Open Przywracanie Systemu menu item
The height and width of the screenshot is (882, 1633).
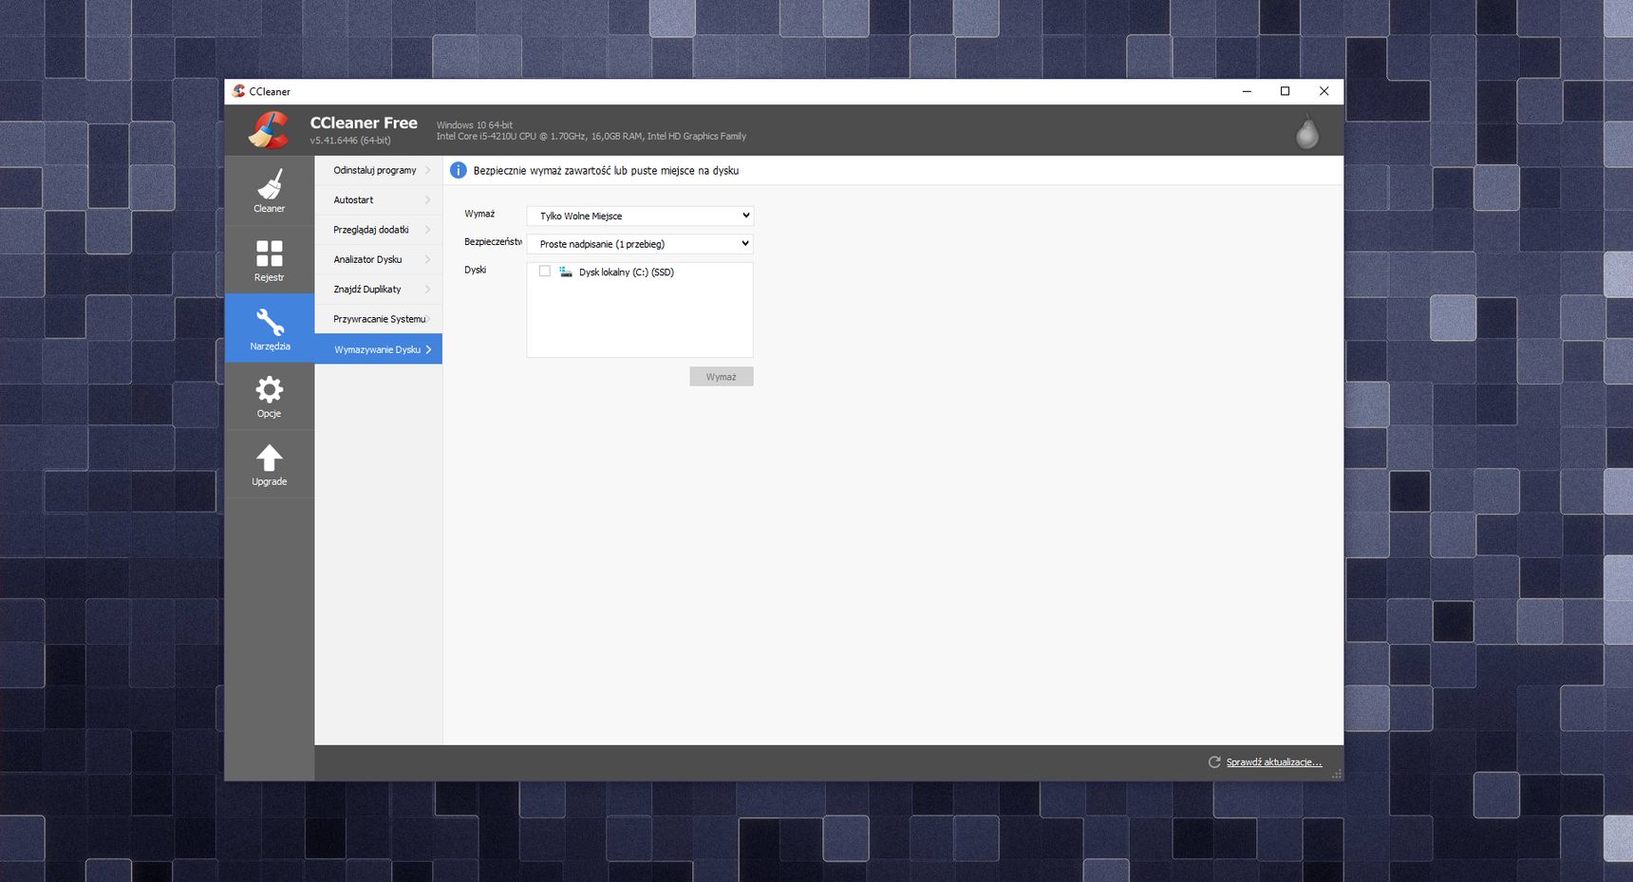point(379,319)
